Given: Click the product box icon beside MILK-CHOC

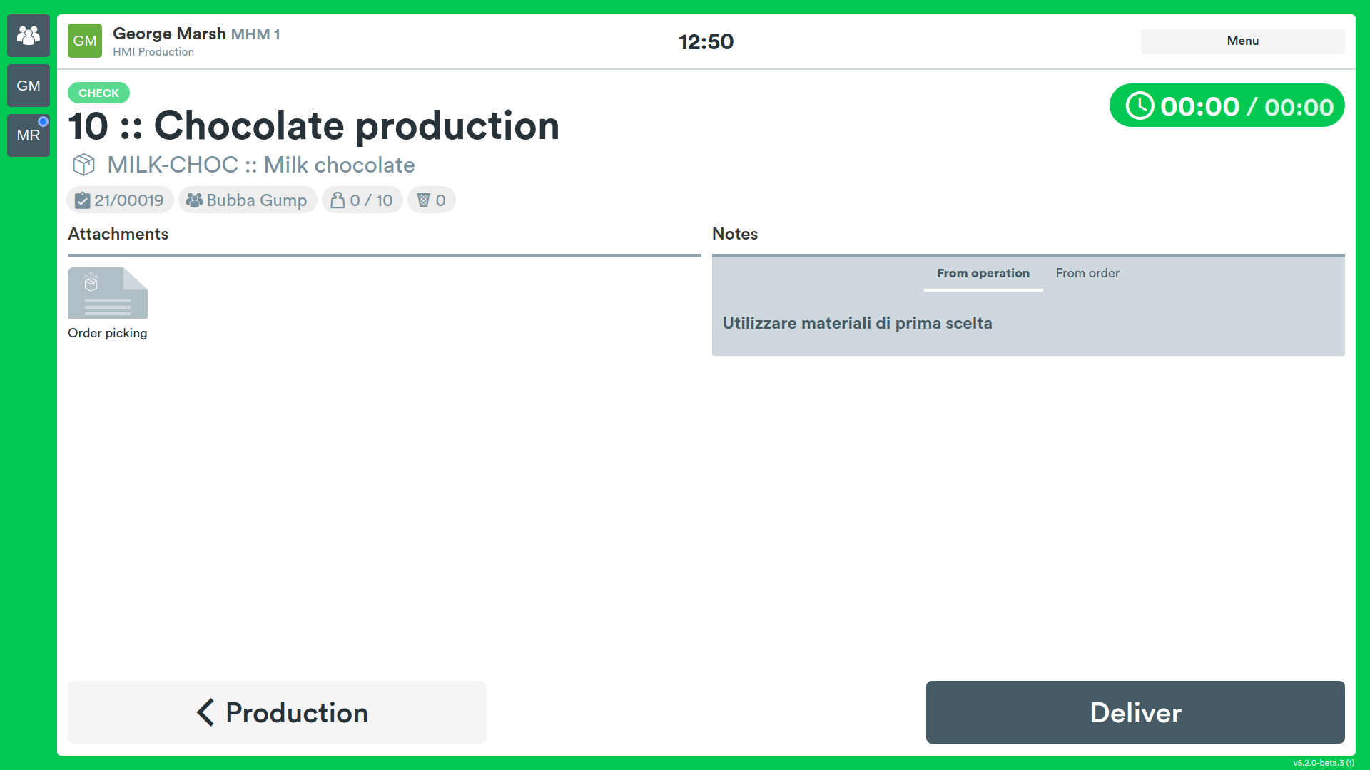Looking at the screenshot, I should (x=84, y=165).
